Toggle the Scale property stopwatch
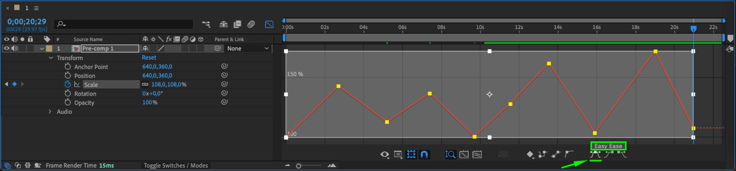The image size is (736, 171). tap(68, 85)
